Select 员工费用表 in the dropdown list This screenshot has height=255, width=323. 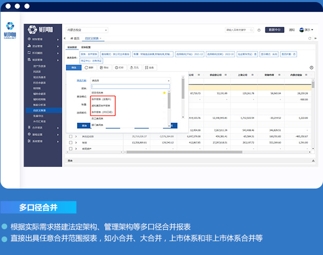(97, 118)
